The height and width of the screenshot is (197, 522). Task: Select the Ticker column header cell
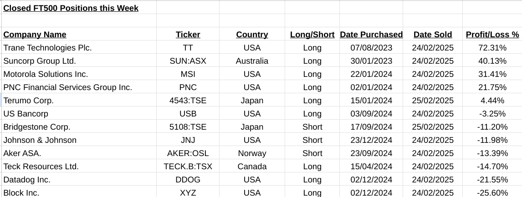click(x=188, y=35)
